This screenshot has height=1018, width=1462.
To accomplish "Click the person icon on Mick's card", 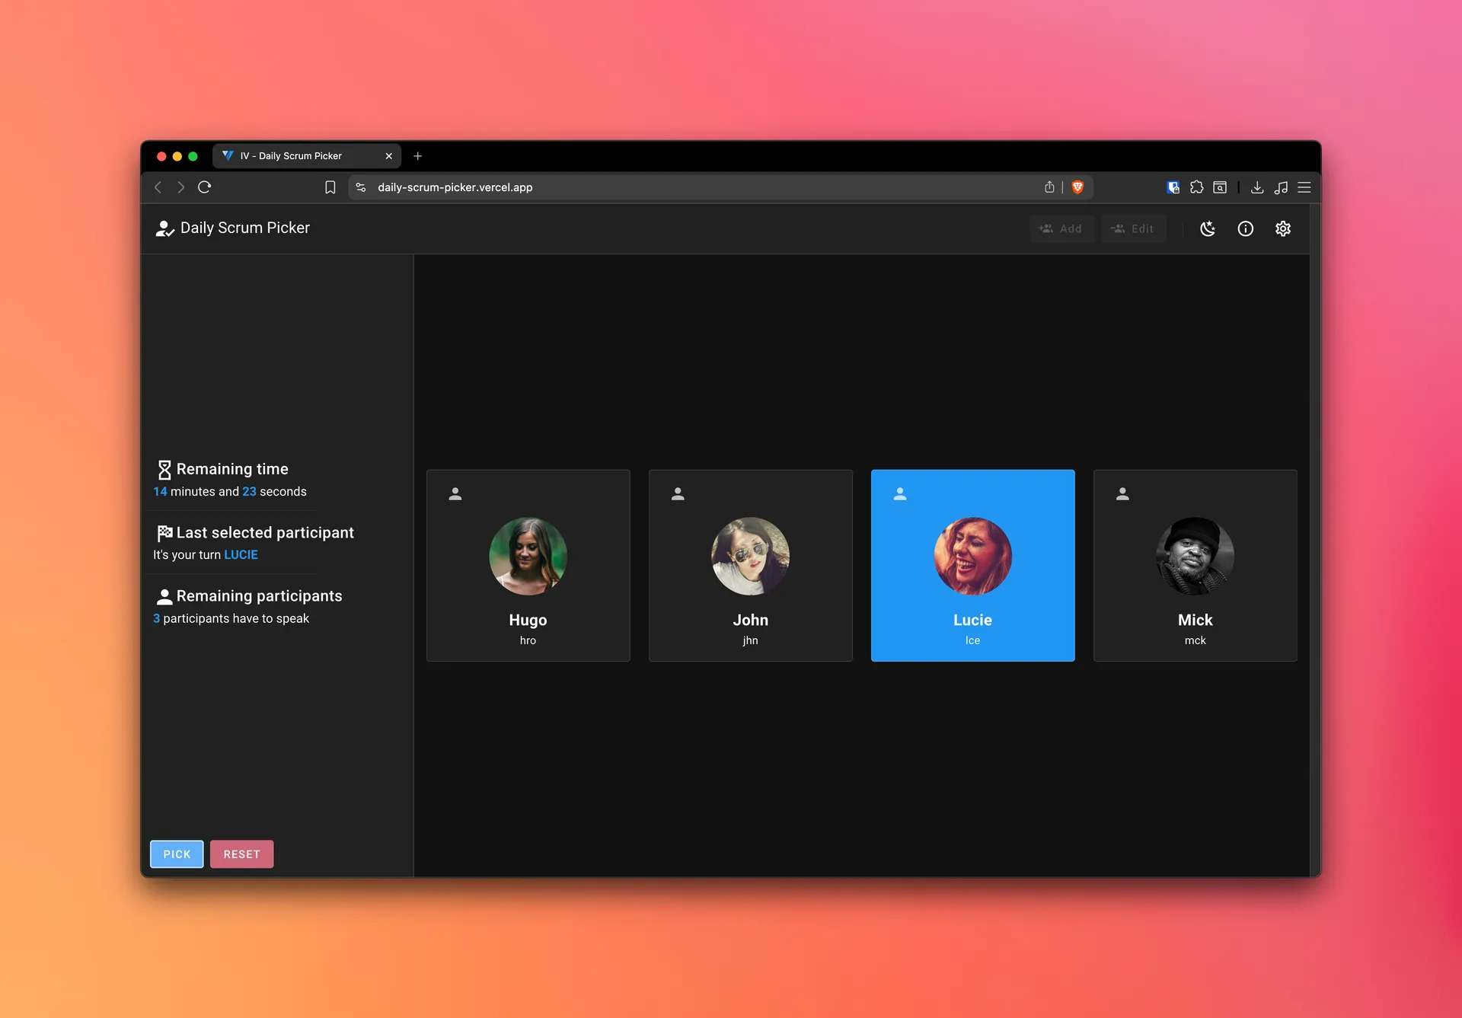I will tap(1122, 493).
